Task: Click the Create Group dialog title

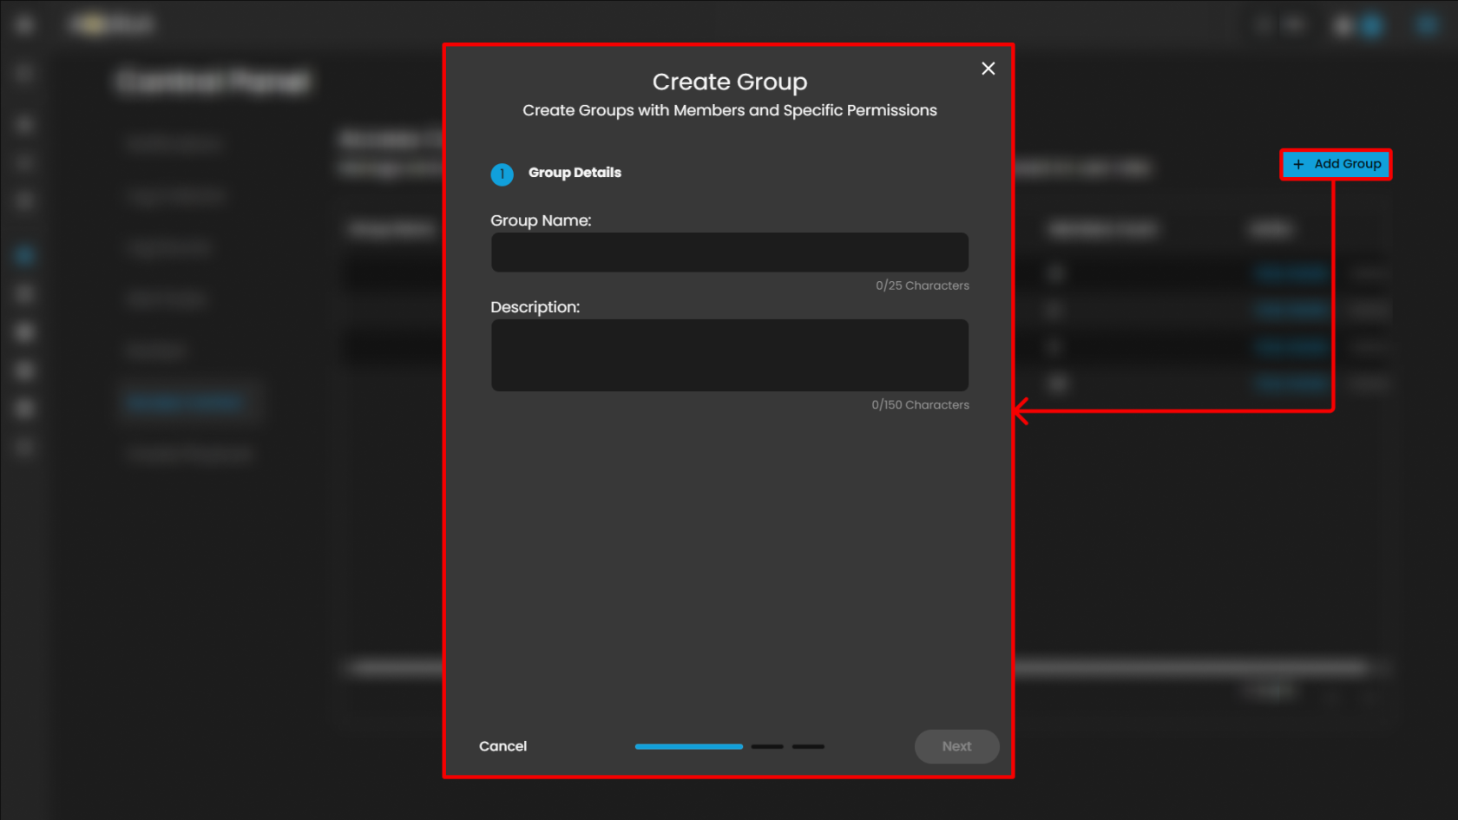Action: point(729,82)
